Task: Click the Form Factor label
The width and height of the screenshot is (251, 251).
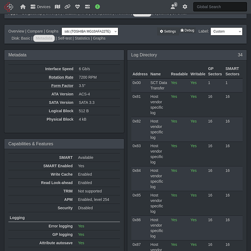Action: [62, 86]
